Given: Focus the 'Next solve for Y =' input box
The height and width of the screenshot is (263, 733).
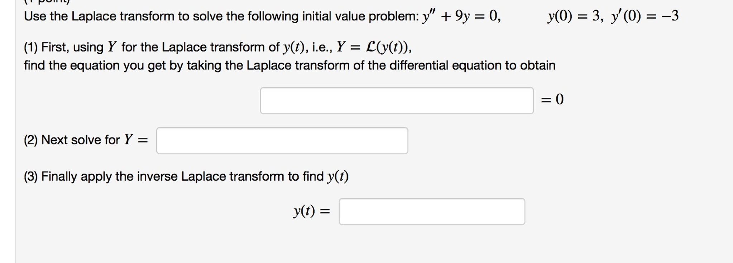Looking at the screenshot, I should click(282, 141).
